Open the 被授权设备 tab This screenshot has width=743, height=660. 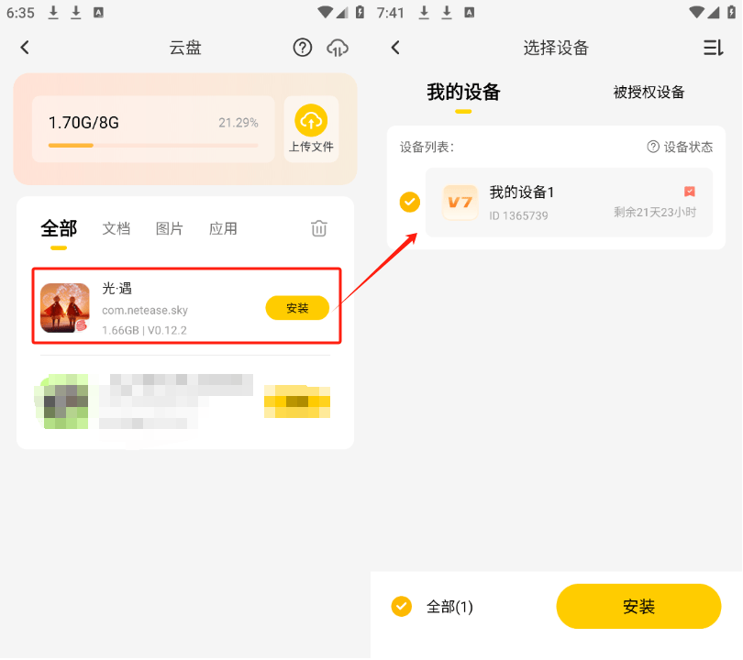pos(649,92)
